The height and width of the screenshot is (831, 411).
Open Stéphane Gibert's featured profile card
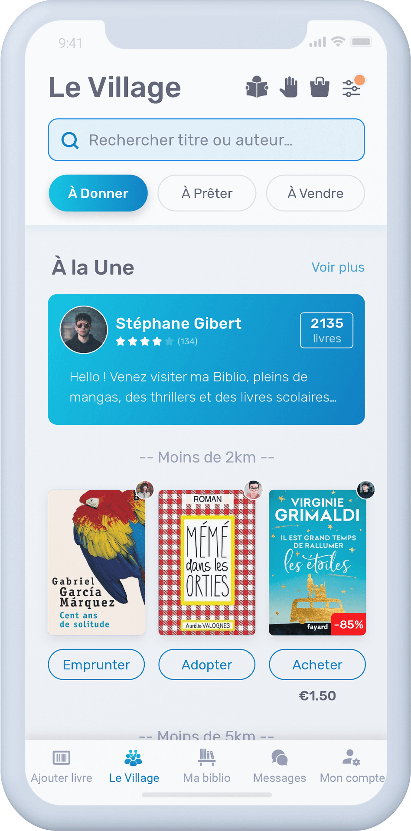(x=206, y=359)
